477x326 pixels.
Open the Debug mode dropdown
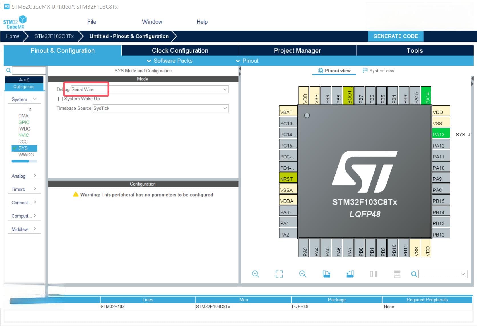point(150,89)
